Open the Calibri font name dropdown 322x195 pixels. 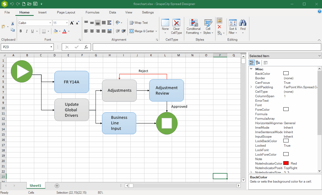pyautogui.click(x=50, y=23)
